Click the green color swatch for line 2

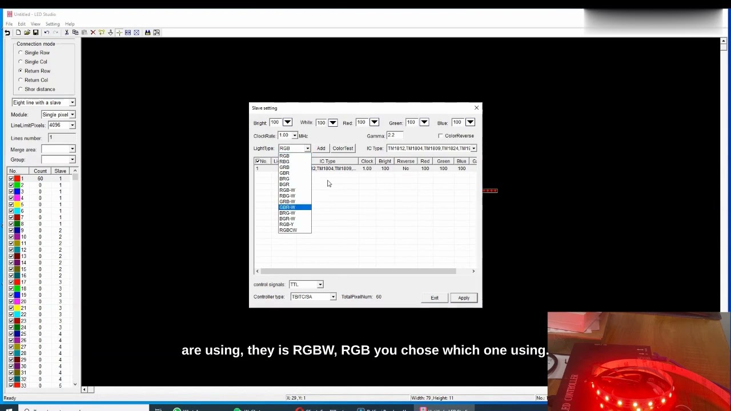click(x=17, y=185)
